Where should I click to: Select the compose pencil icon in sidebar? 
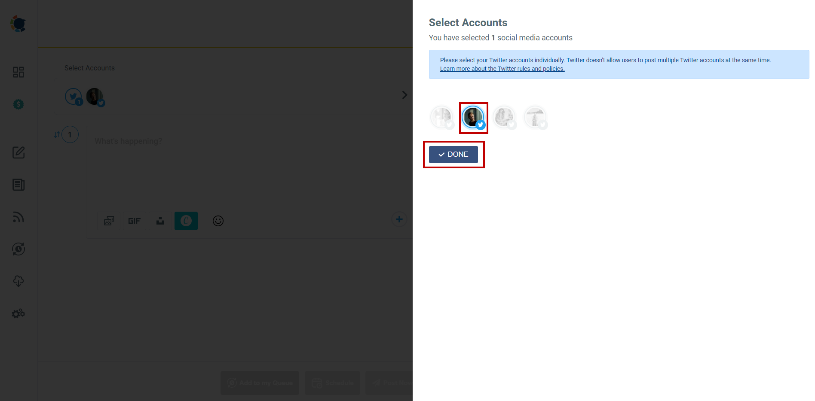click(18, 152)
